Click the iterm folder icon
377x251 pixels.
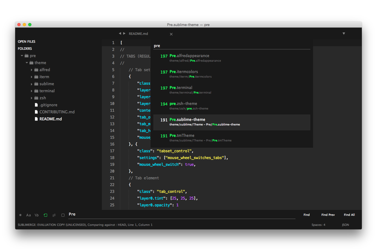(36, 77)
